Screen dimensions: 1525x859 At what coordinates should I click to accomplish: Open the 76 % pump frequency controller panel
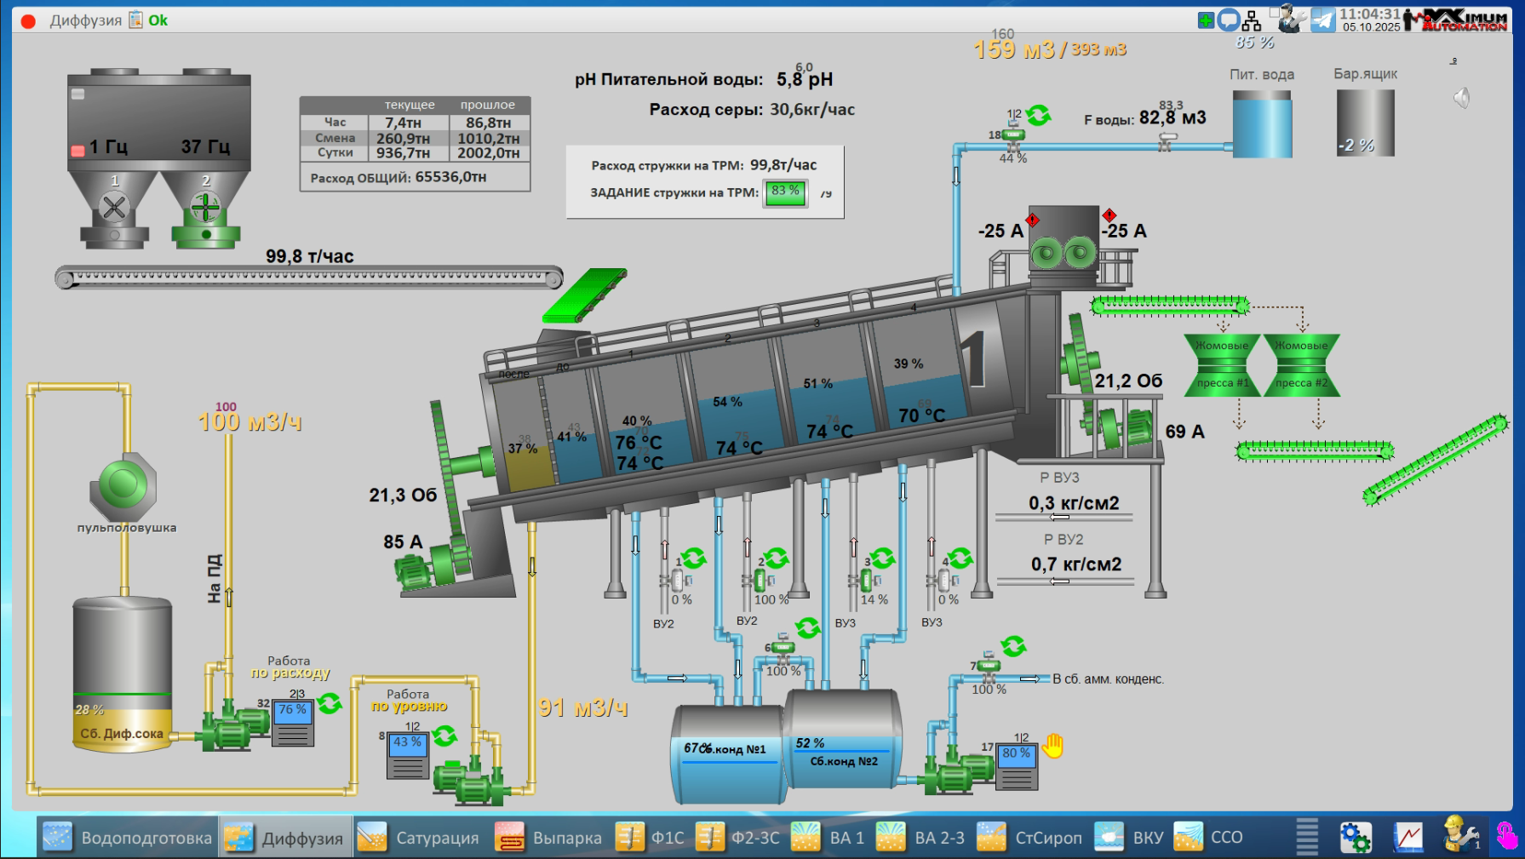point(292,723)
